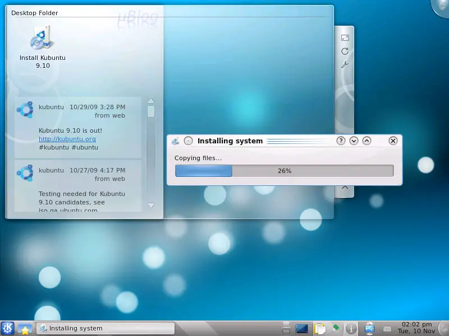449x336 pixels.
Task: Open the http://kubuntu.org link
Action: click(x=67, y=139)
